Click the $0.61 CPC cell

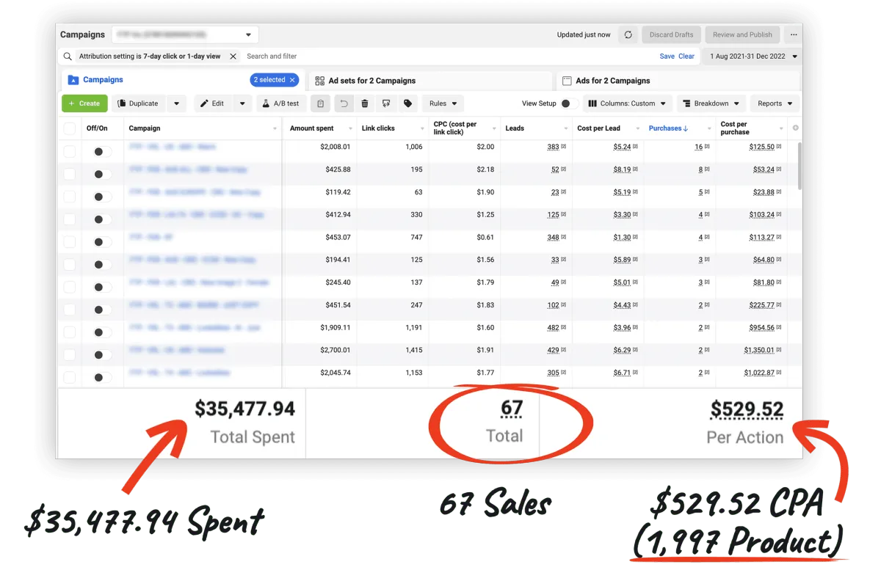coord(485,237)
